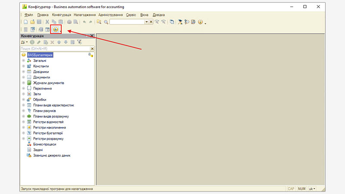Click the Start Debugging play icon
The image size is (345, 194).
[55, 29]
